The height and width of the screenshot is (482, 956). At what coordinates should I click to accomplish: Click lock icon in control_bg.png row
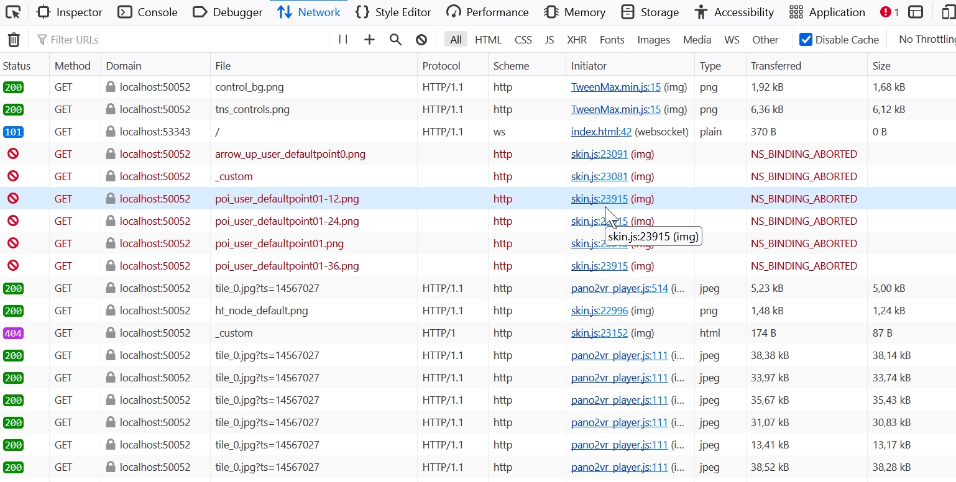(x=111, y=86)
